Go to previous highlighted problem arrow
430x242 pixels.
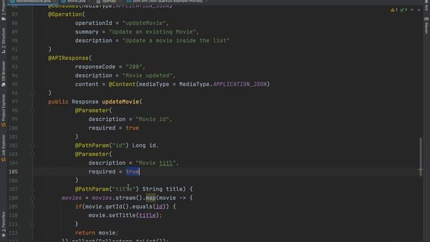click(412, 10)
